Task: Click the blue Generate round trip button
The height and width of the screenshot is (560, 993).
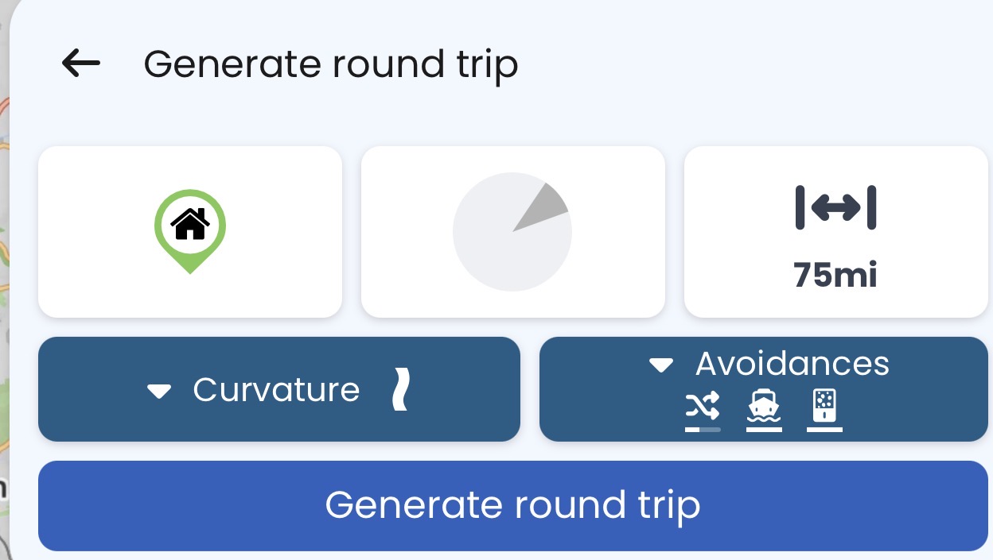Action: tap(512, 505)
